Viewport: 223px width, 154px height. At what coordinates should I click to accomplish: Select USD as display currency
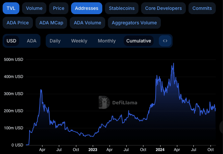pyautogui.click(x=12, y=41)
